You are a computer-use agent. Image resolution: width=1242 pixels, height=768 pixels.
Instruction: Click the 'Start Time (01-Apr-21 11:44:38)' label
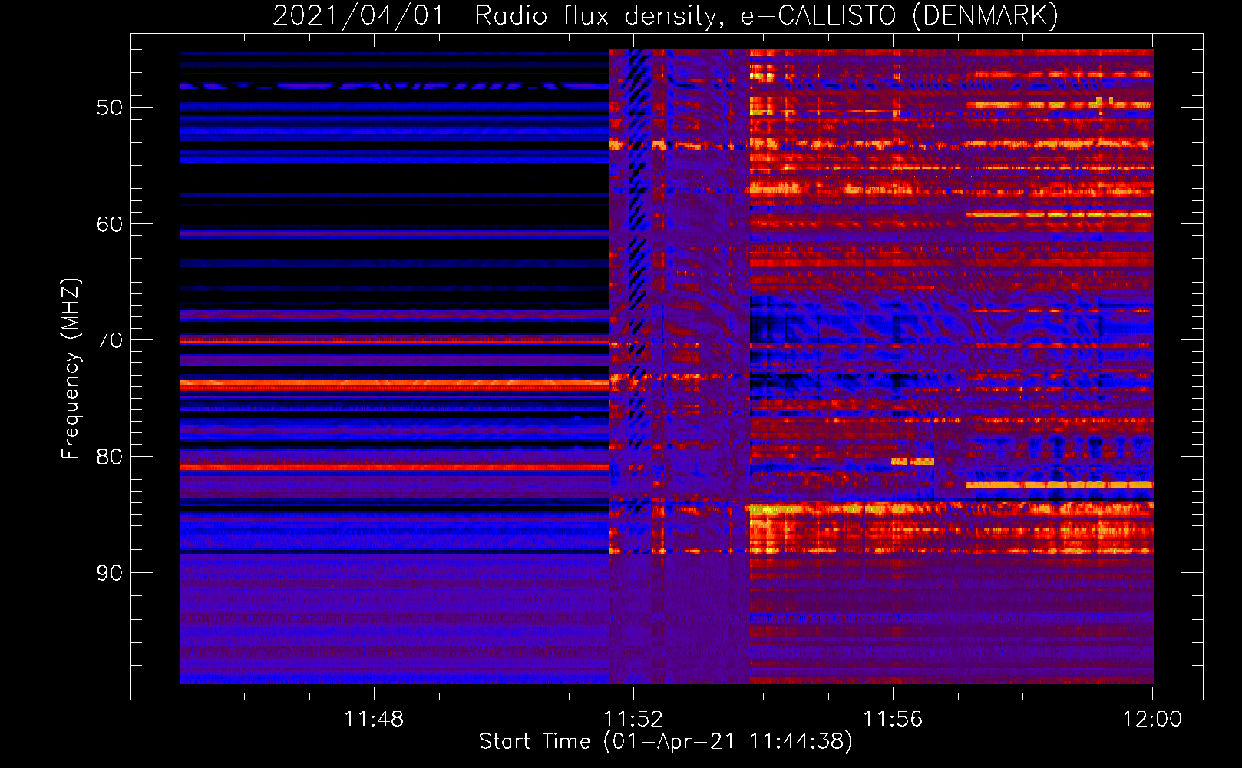click(666, 741)
